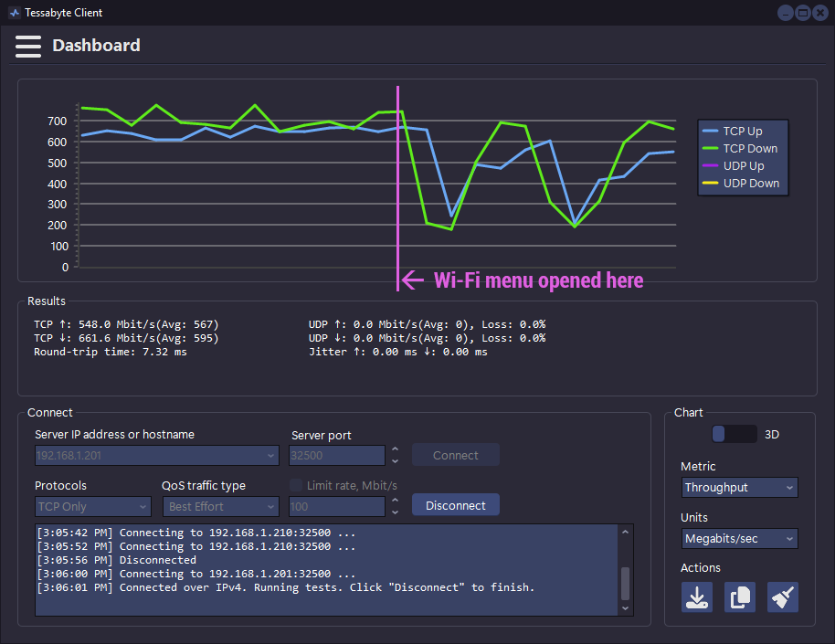Change the Protocols dropdown from TCP Only

(x=92, y=506)
